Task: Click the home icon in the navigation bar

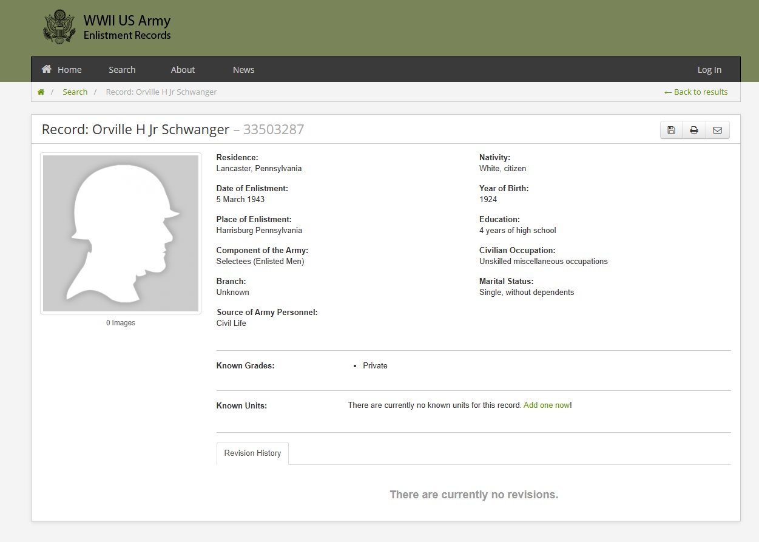Action: click(46, 69)
